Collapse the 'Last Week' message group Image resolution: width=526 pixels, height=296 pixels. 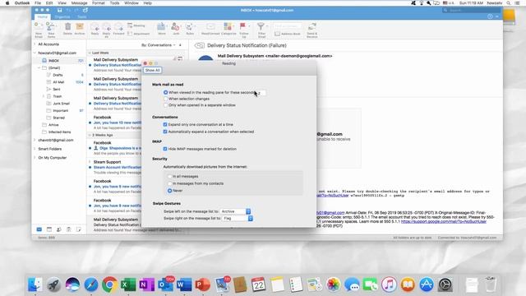pos(90,53)
